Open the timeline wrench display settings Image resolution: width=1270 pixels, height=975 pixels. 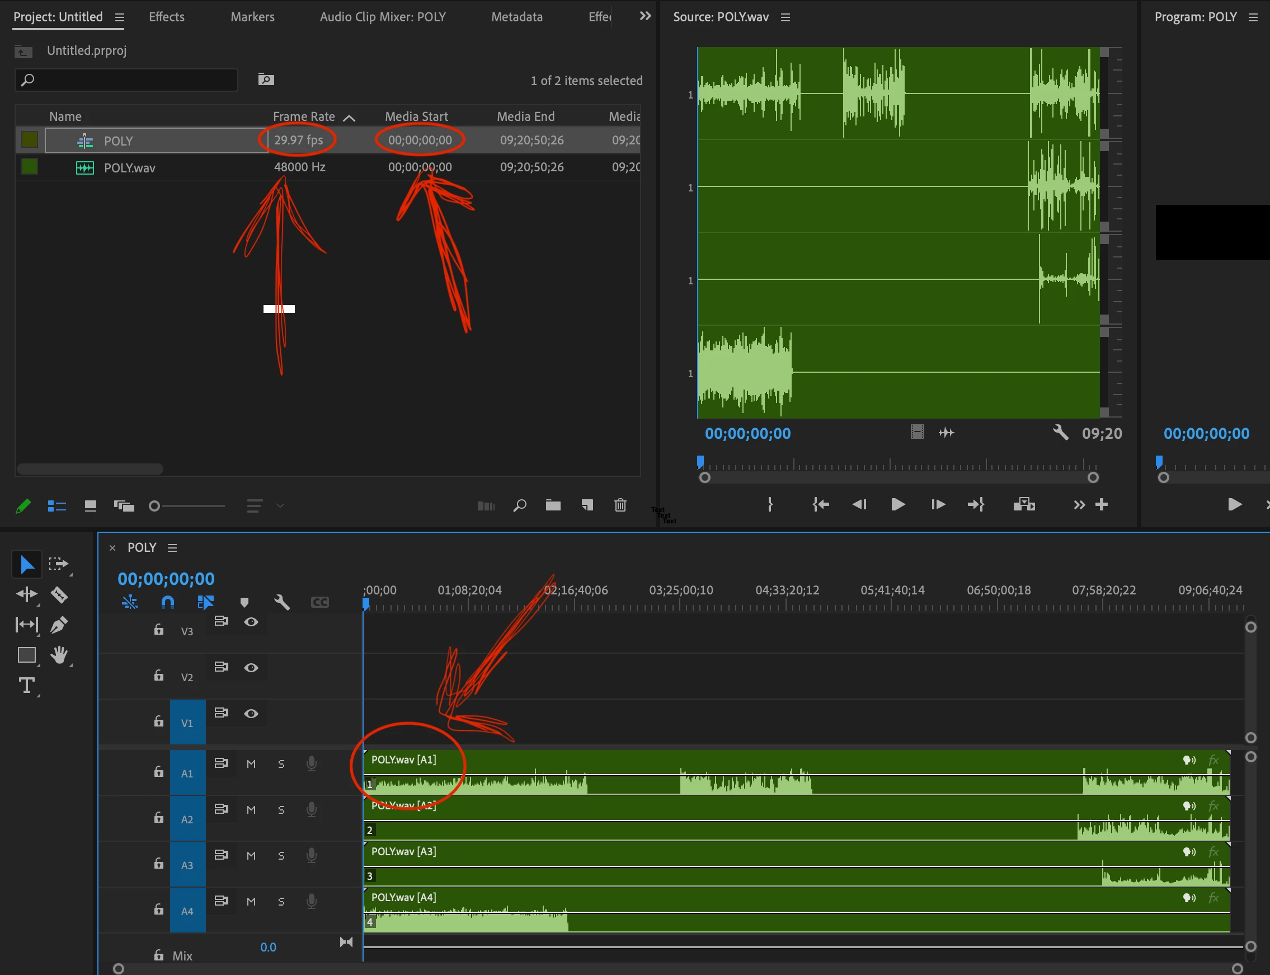coord(282,602)
